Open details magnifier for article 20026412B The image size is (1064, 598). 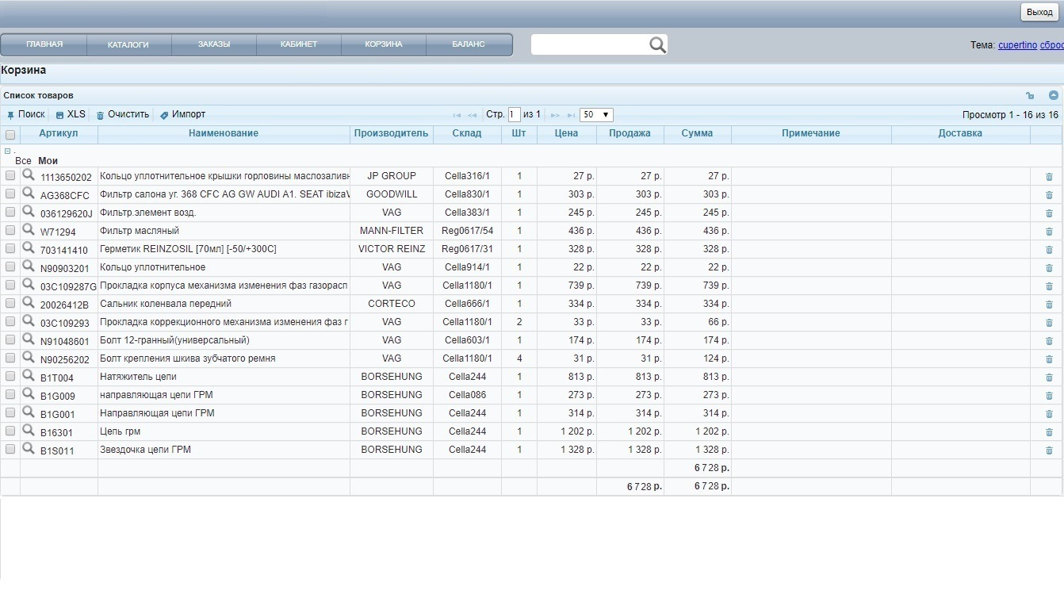[x=28, y=302]
